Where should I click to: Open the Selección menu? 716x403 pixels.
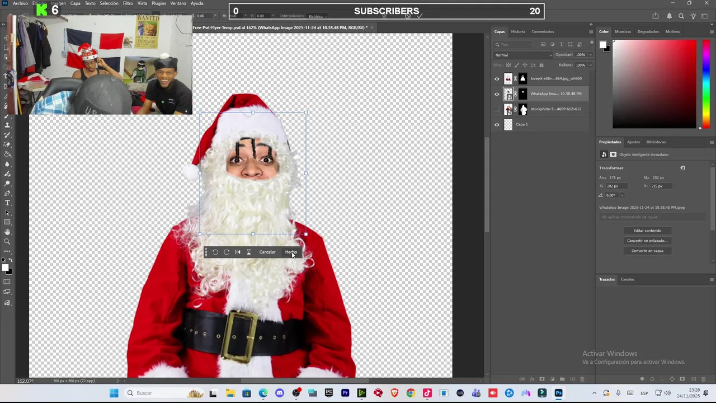coord(109,3)
